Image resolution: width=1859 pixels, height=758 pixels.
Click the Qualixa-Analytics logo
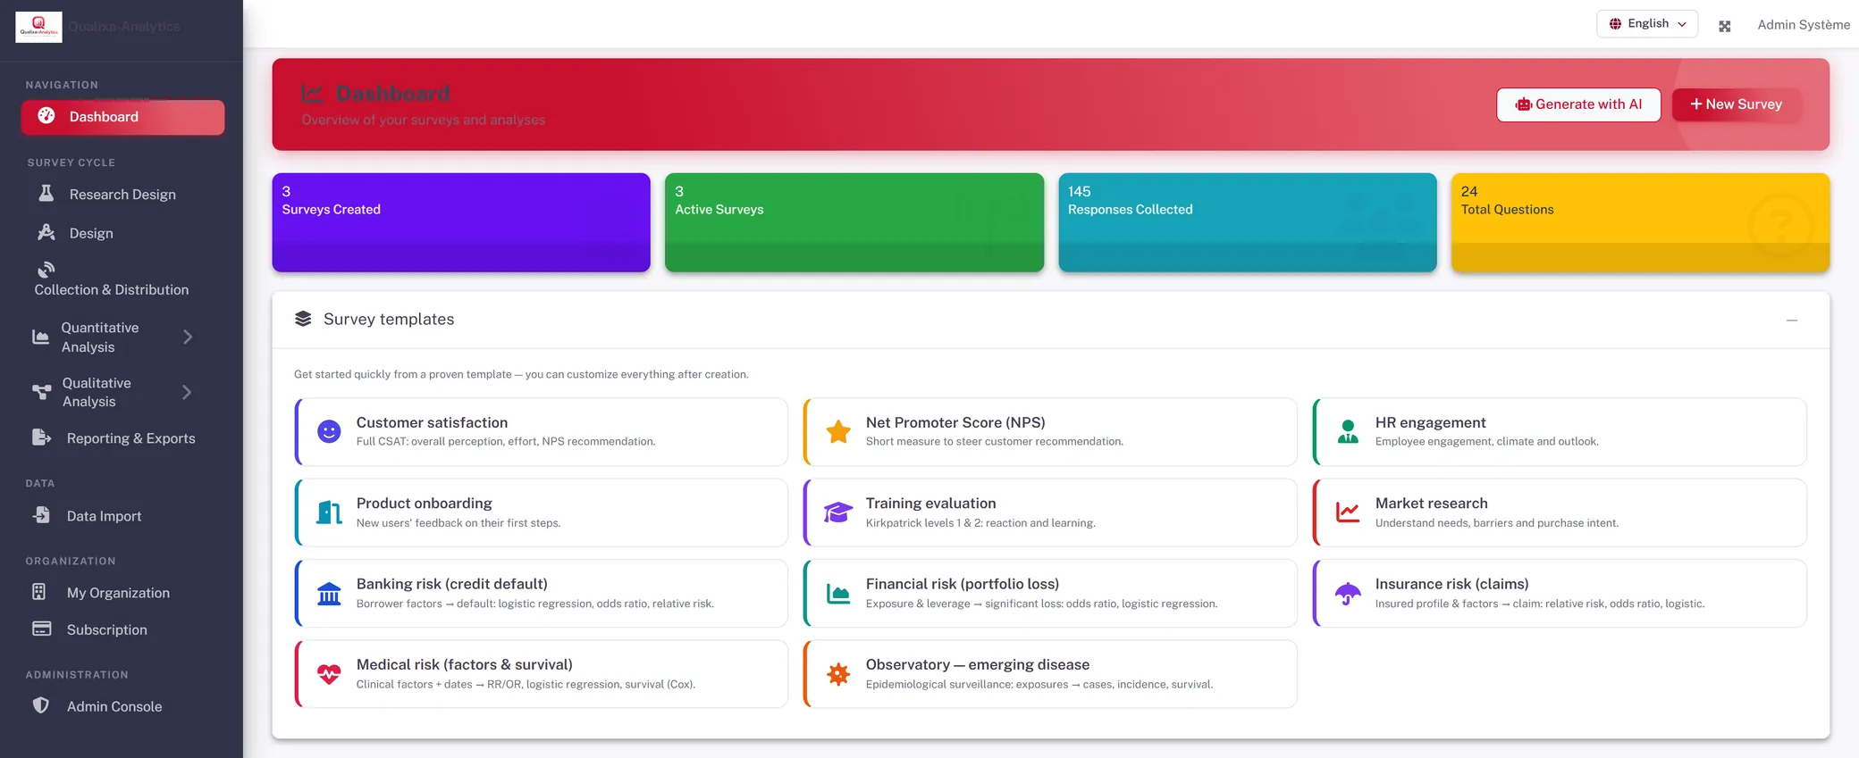(38, 27)
